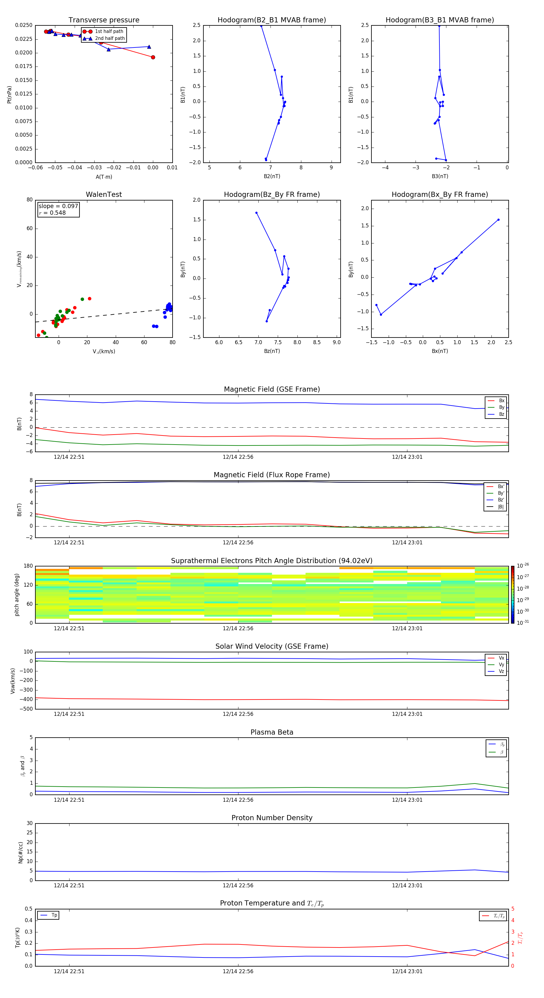The image size is (544, 998).
Task: Click the 'Magnetic Field (Flux Rope Frame)' title
Action: pyautogui.click(x=272, y=475)
